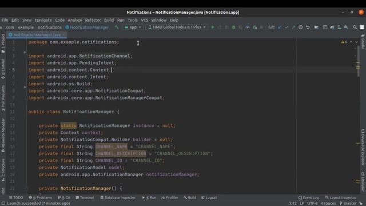Open the Structure side panel
Screen dimensions: 366x206
click(3, 170)
